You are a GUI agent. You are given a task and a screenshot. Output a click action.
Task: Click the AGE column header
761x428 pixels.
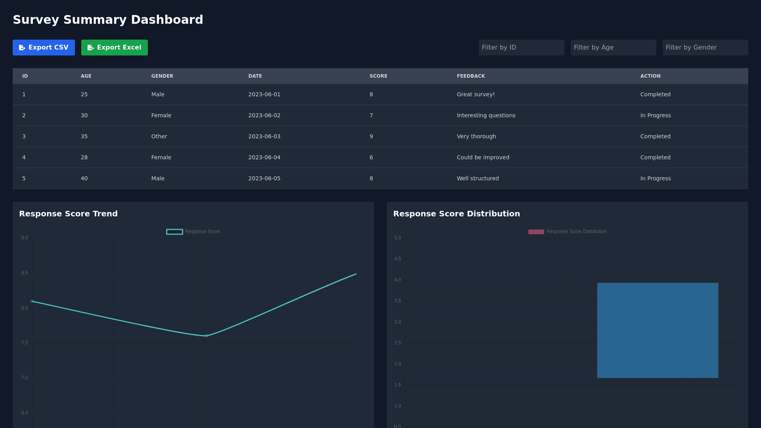[86, 76]
